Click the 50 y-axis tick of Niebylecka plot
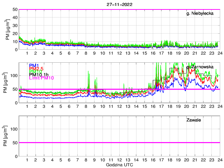 tap(15, 9)
